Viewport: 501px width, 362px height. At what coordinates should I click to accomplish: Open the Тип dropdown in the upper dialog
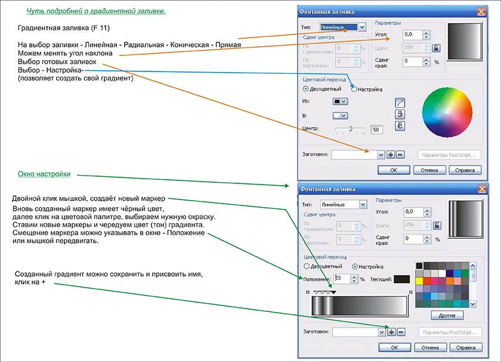[x=362, y=27]
